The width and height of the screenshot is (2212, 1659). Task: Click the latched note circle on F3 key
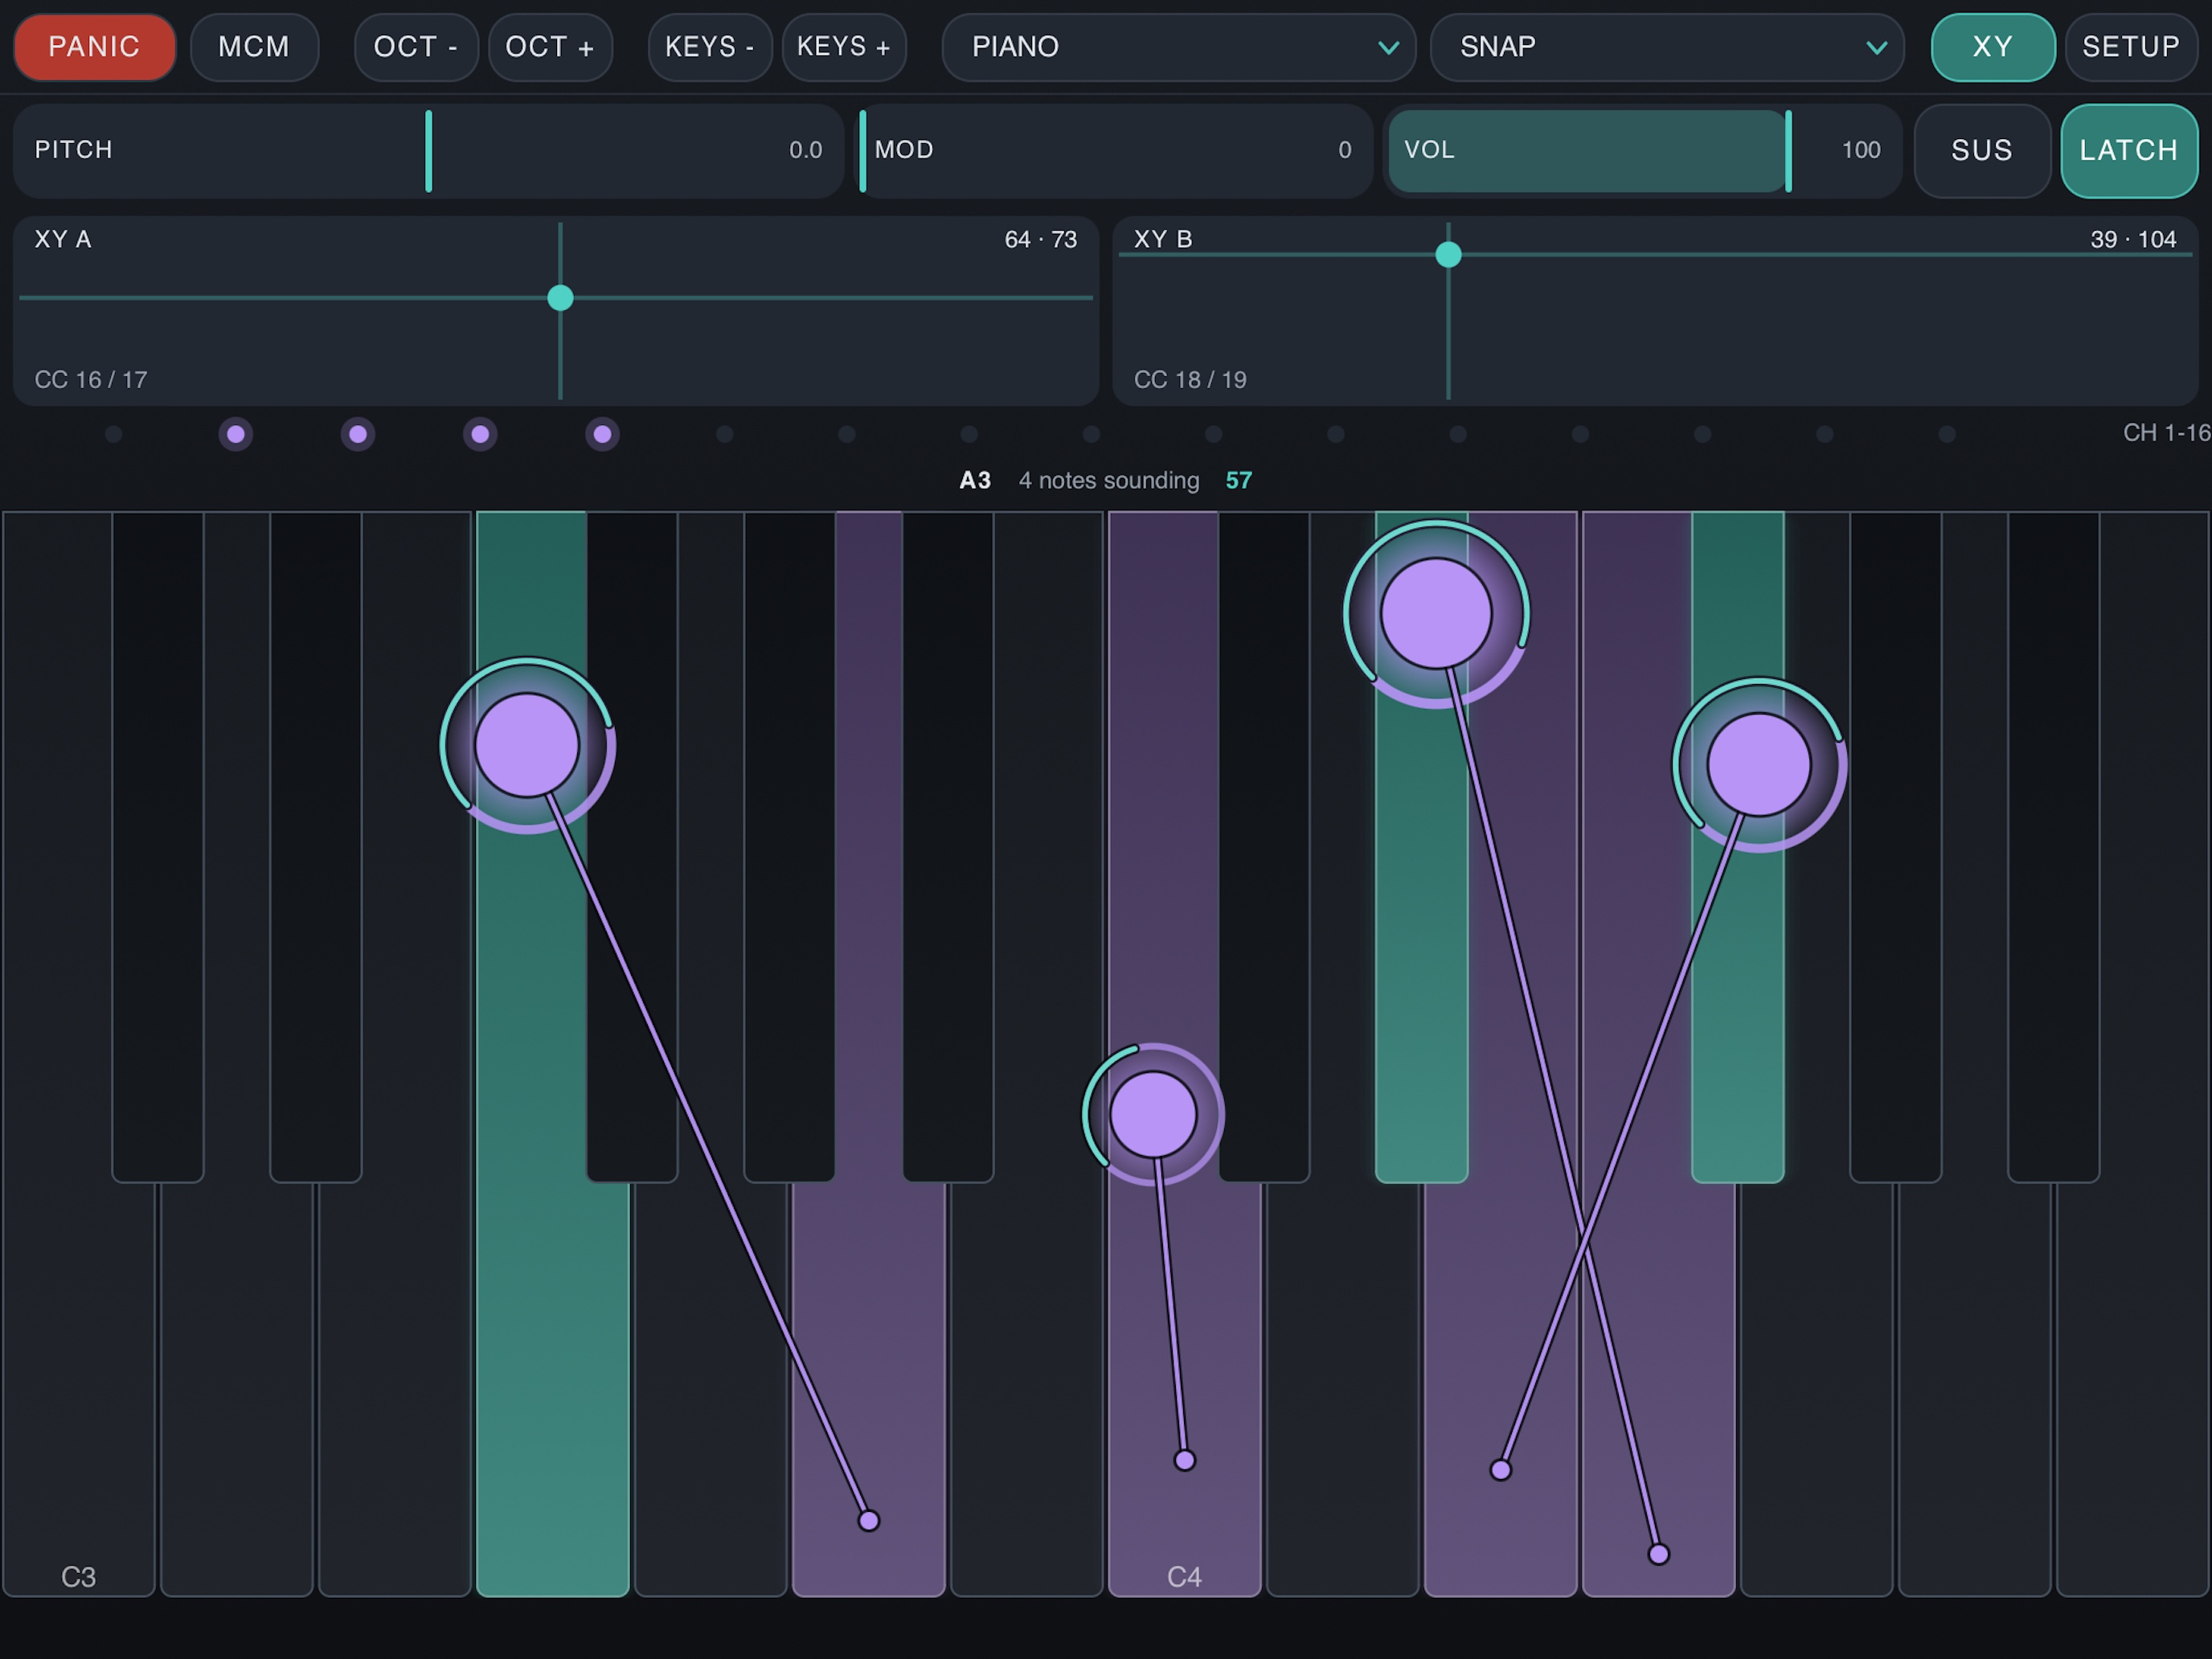coord(527,745)
